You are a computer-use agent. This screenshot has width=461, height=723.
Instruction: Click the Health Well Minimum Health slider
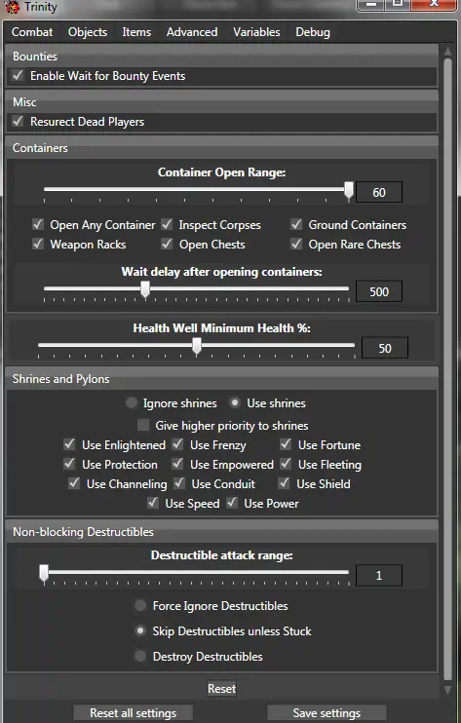tap(196, 345)
